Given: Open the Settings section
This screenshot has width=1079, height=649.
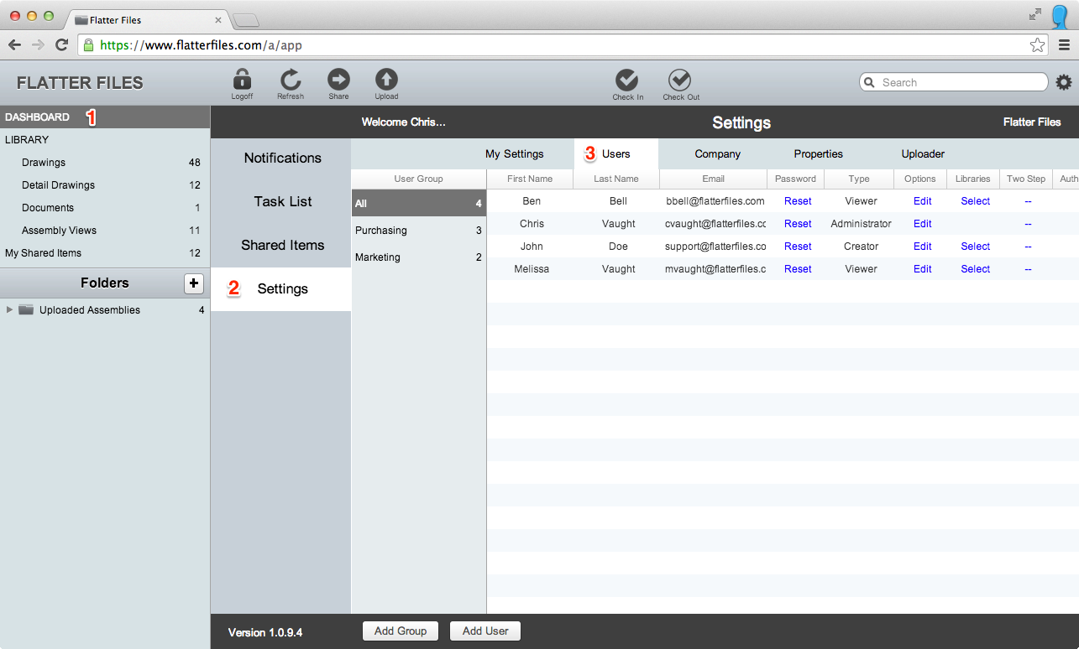Looking at the screenshot, I should [x=281, y=289].
